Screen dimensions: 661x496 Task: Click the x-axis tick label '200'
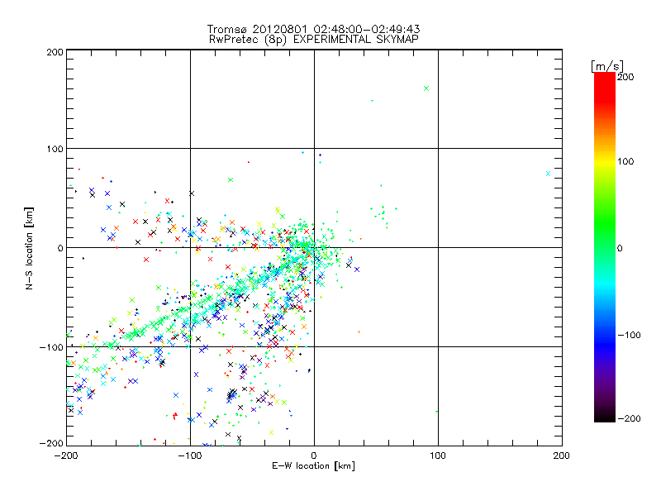(x=562, y=455)
